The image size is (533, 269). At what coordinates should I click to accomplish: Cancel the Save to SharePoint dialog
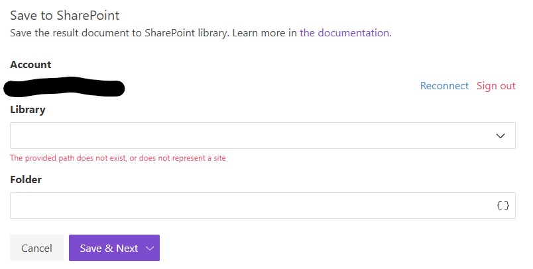click(x=36, y=249)
